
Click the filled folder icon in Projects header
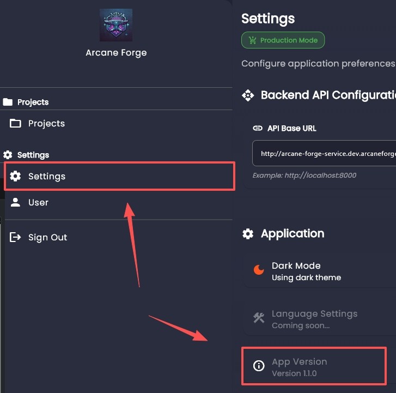[x=8, y=102]
